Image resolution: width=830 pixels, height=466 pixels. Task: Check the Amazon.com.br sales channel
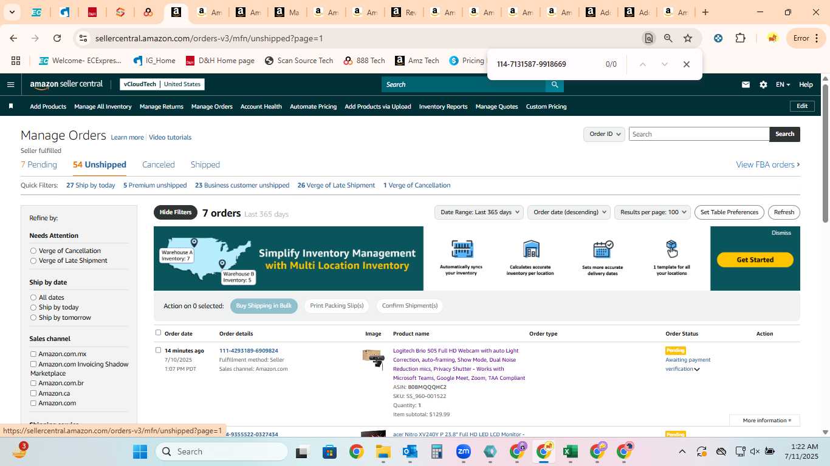tap(33, 383)
